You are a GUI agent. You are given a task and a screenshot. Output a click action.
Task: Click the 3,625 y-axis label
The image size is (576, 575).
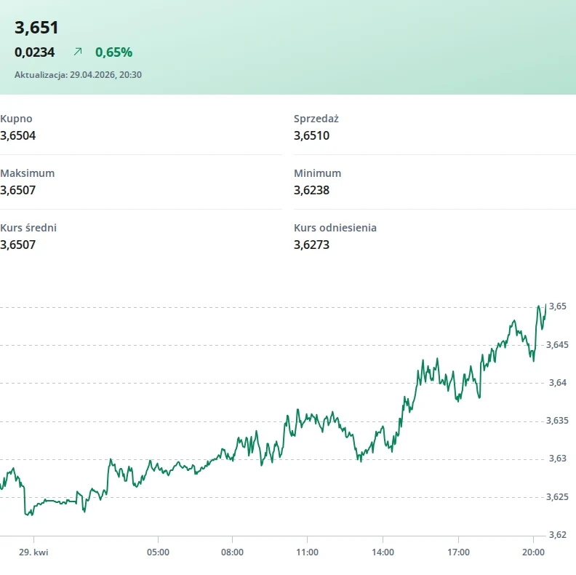pos(557,497)
